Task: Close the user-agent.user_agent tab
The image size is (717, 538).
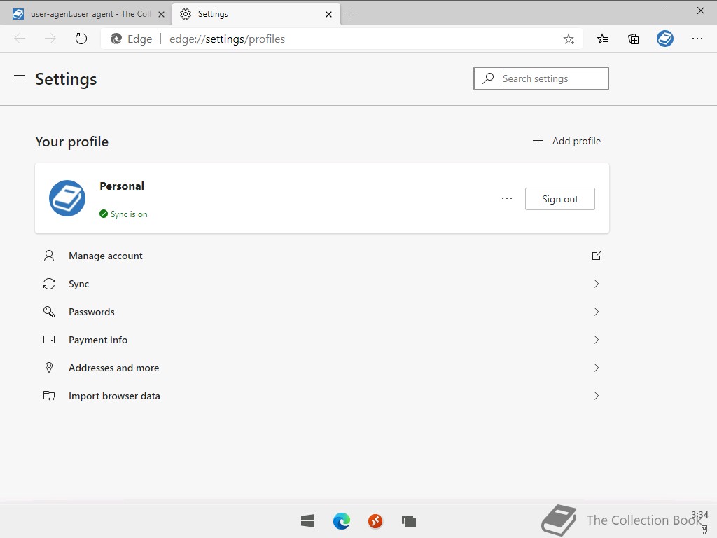Action: pos(161,14)
